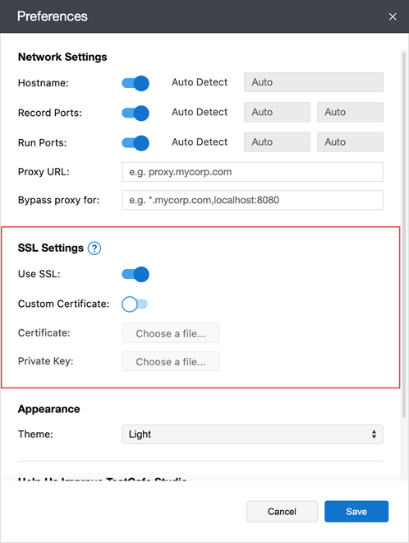Choose a file for Certificate

coord(171,333)
